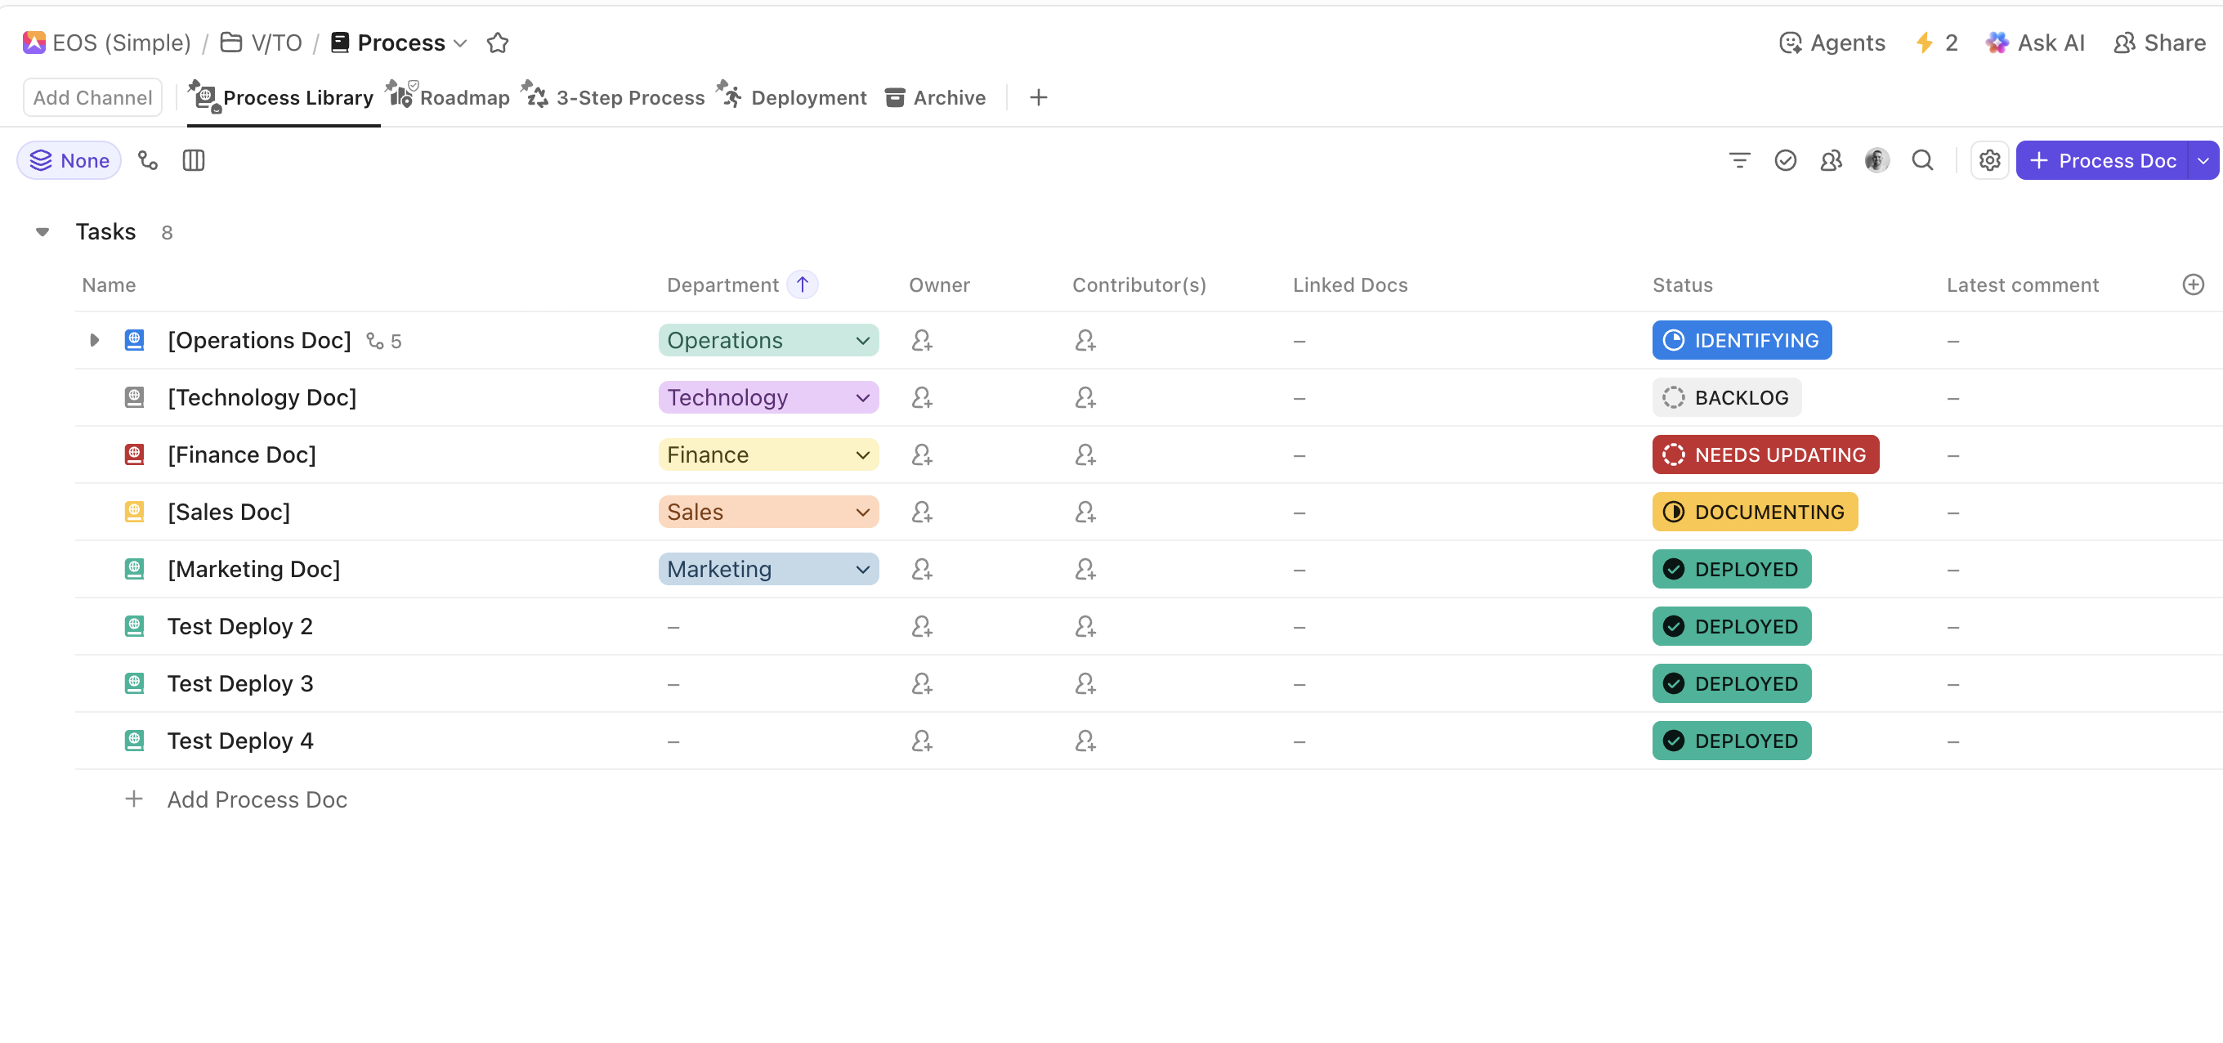Open view settings gear icon
The height and width of the screenshot is (1043, 2223).
click(1989, 160)
